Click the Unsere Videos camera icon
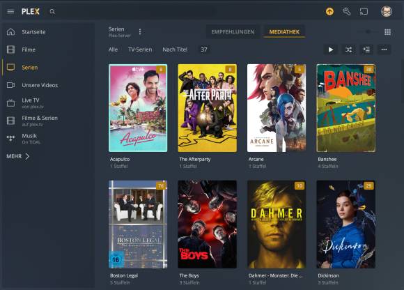This screenshot has width=404, height=290. (x=11, y=85)
